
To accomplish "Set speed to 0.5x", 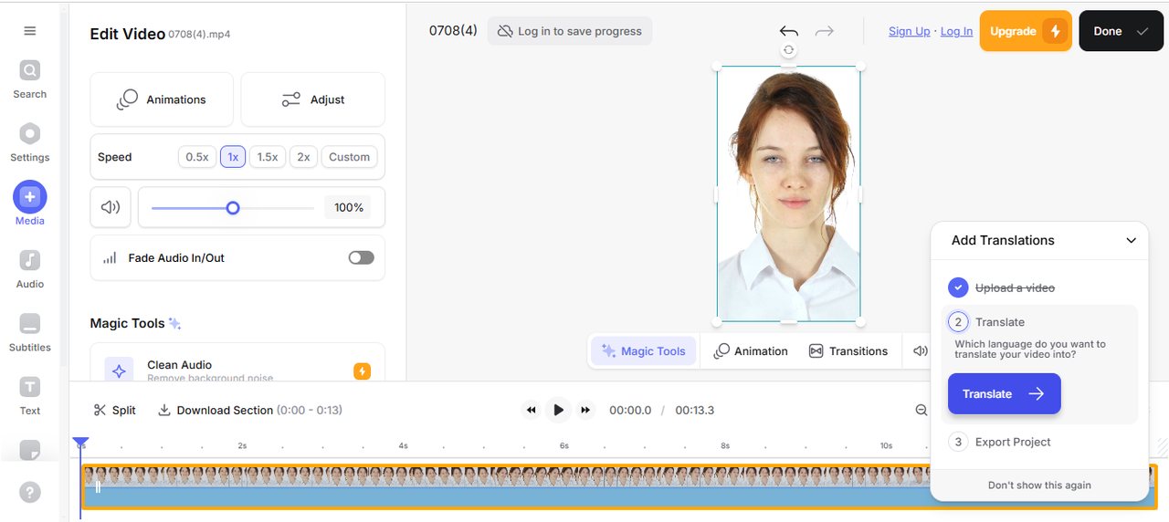I will click(197, 157).
